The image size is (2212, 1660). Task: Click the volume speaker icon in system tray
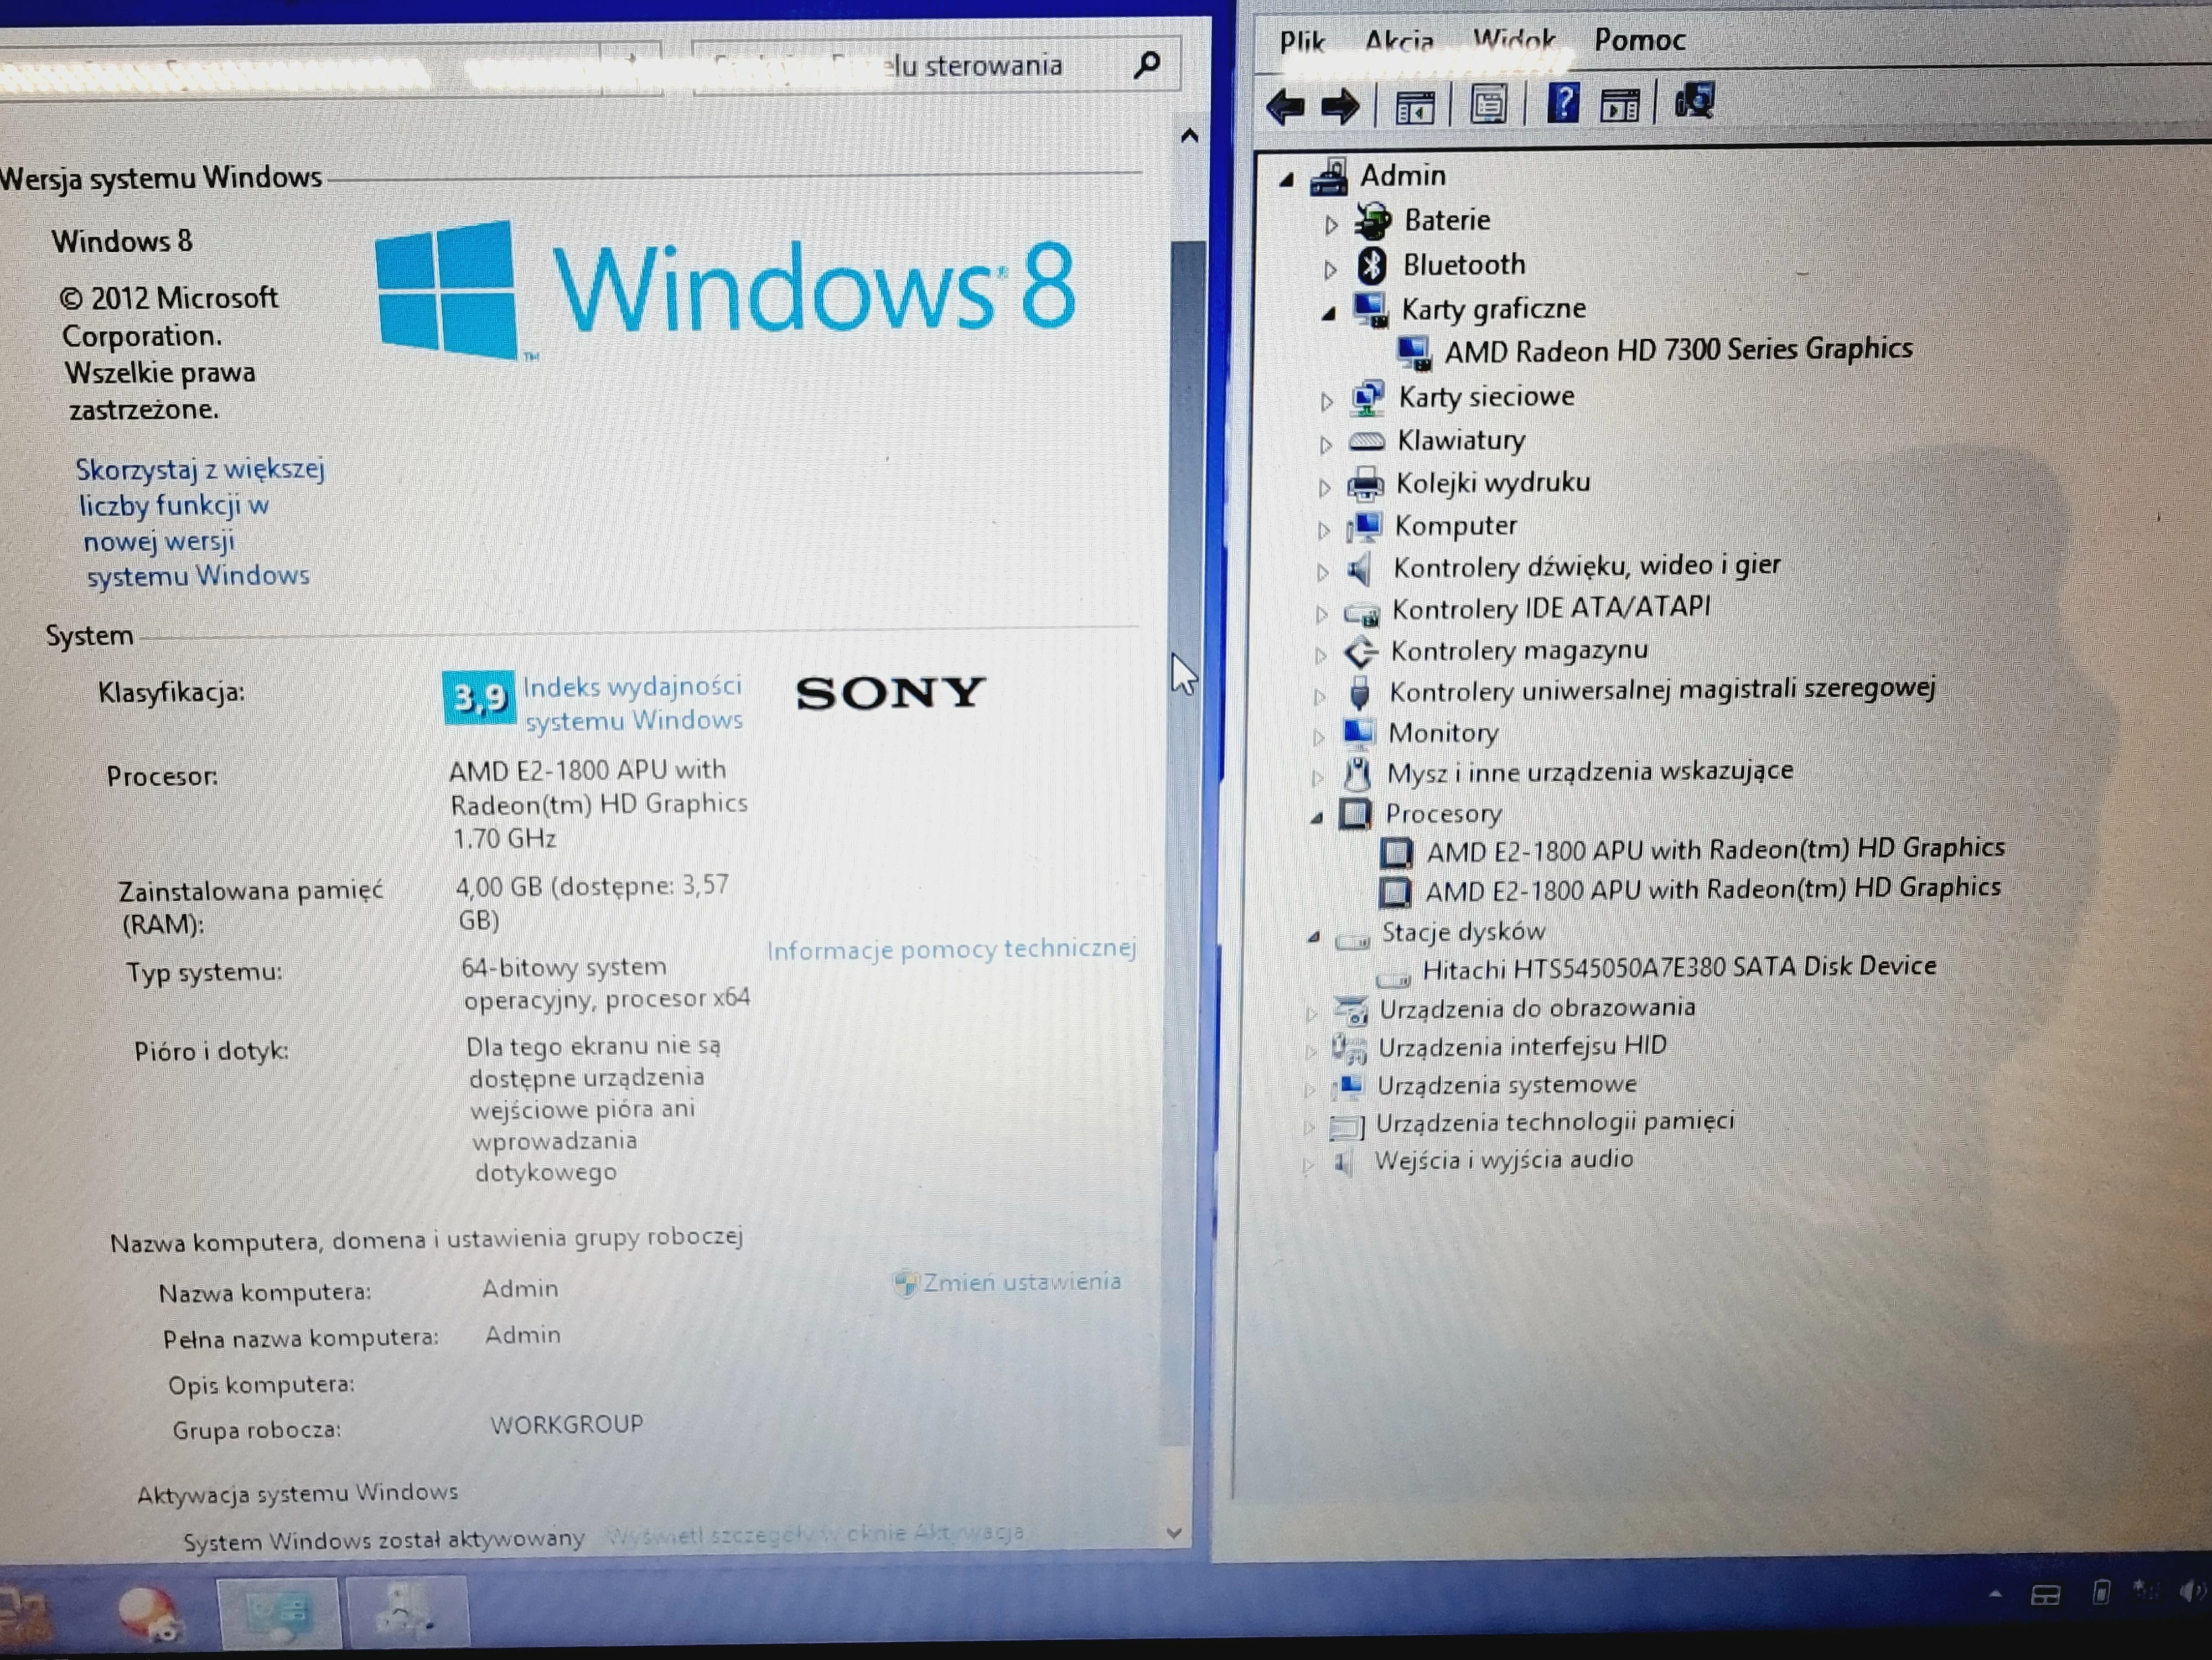click(2192, 1590)
